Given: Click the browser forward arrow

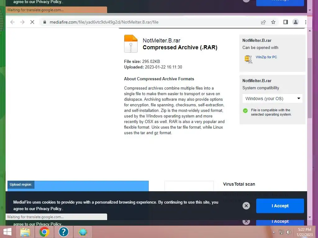Looking at the screenshot, I should [x=22, y=22].
